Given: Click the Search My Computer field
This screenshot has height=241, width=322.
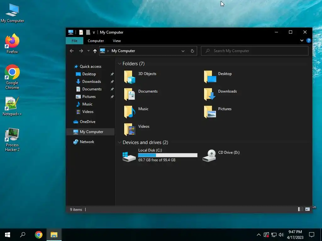Looking at the screenshot, I should [x=255, y=51].
